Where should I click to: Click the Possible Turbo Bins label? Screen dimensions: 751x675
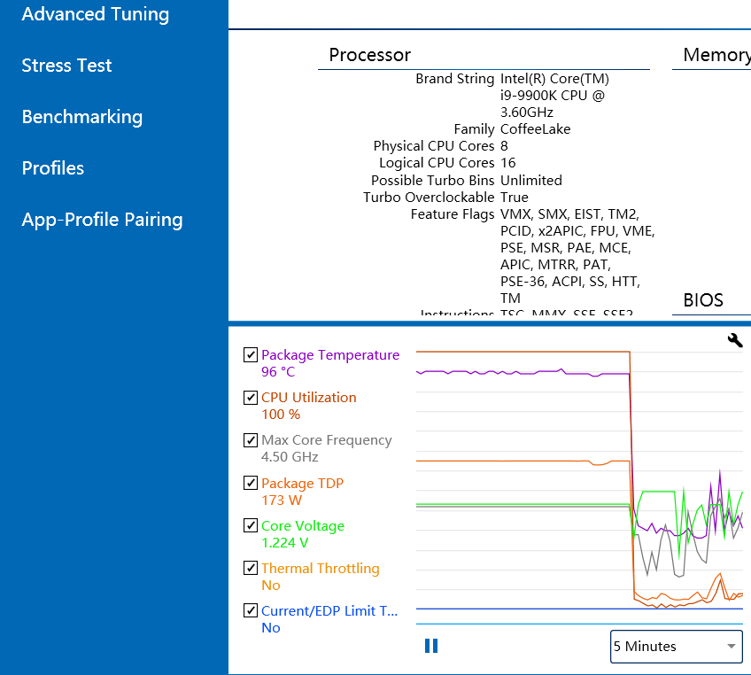click(432, 181)
